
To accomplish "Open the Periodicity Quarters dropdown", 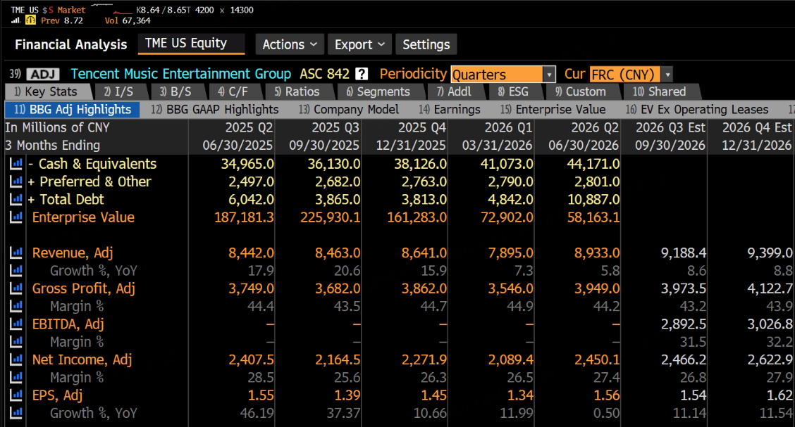I will (x=503, y=75).
